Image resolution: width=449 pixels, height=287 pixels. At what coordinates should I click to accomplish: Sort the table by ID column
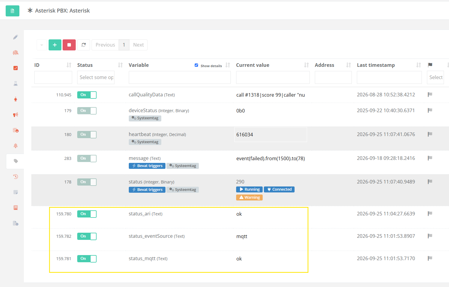pyautogui.click(x=69, y=65)
